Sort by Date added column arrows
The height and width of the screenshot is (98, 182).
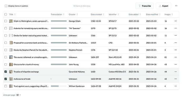[140, 14]
